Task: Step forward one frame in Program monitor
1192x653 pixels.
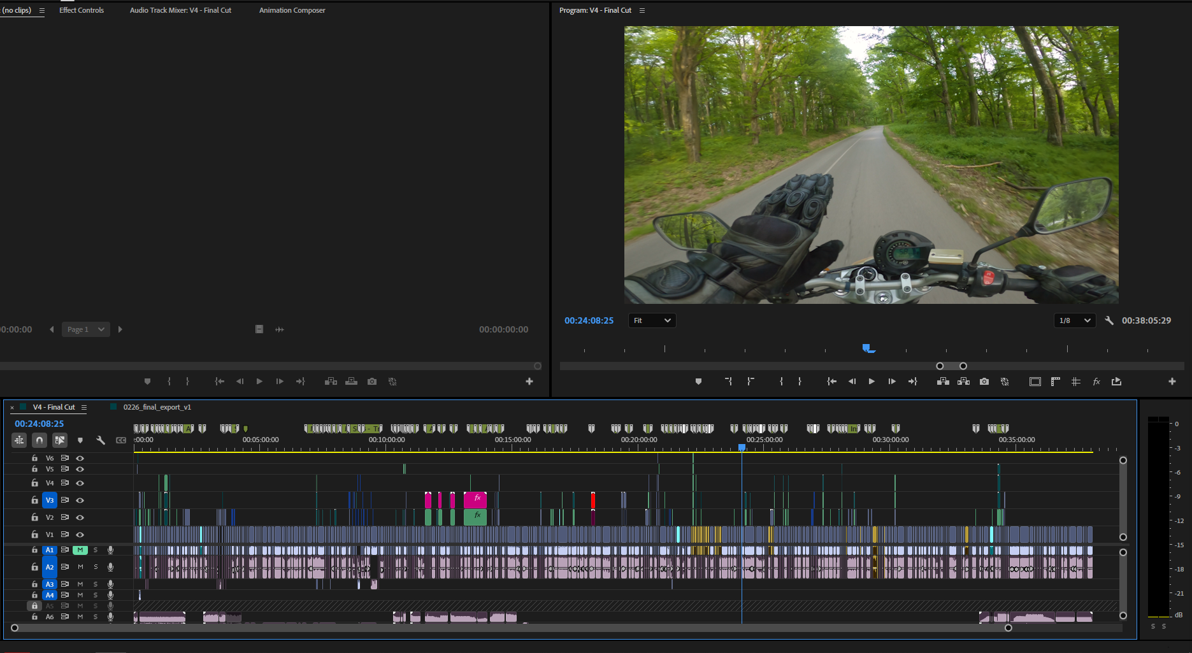Action: click(x=892, y=382)
